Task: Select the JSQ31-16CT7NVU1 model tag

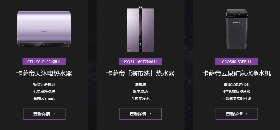Action: coord(140,62)
